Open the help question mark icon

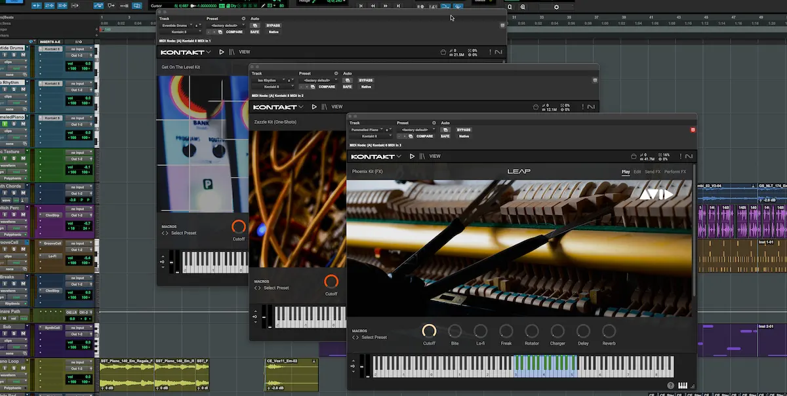pos(671,386)
